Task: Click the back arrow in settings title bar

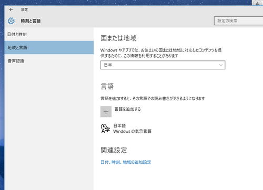Action: click(x=11, y=9)
